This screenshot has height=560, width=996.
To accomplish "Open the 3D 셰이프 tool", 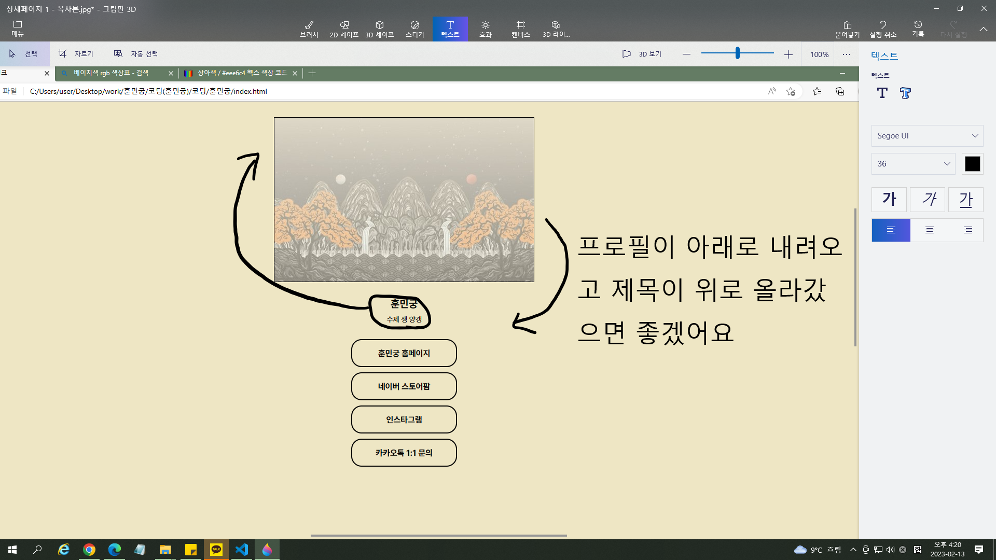I will (380, 29).
